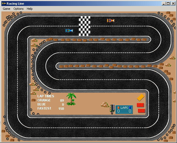Click the Racing Line title text

[15, 4]
